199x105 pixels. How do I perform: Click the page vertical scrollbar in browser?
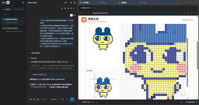197,55
